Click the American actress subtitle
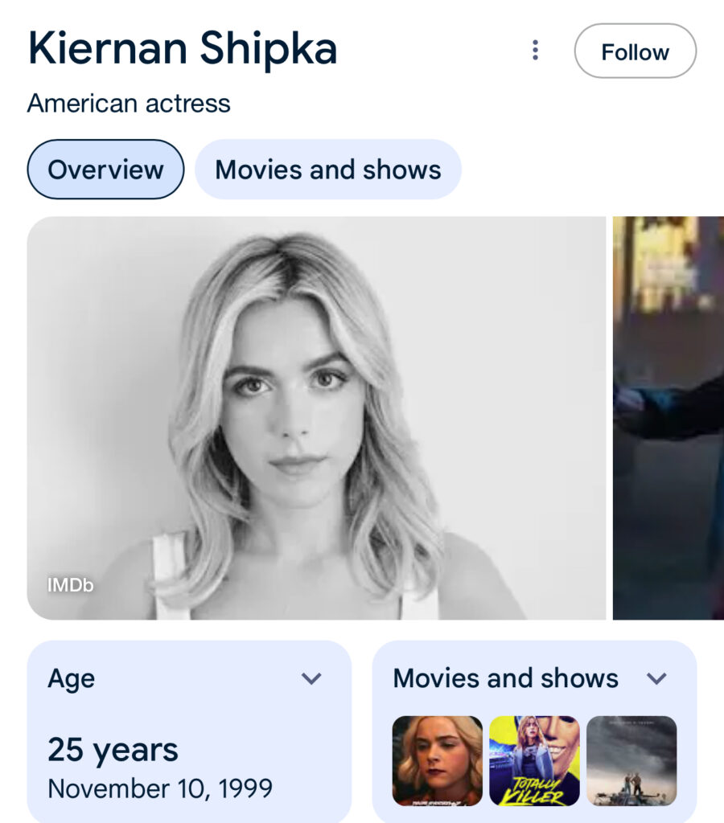This screenshot has height=823, width=724. (129, 104)
